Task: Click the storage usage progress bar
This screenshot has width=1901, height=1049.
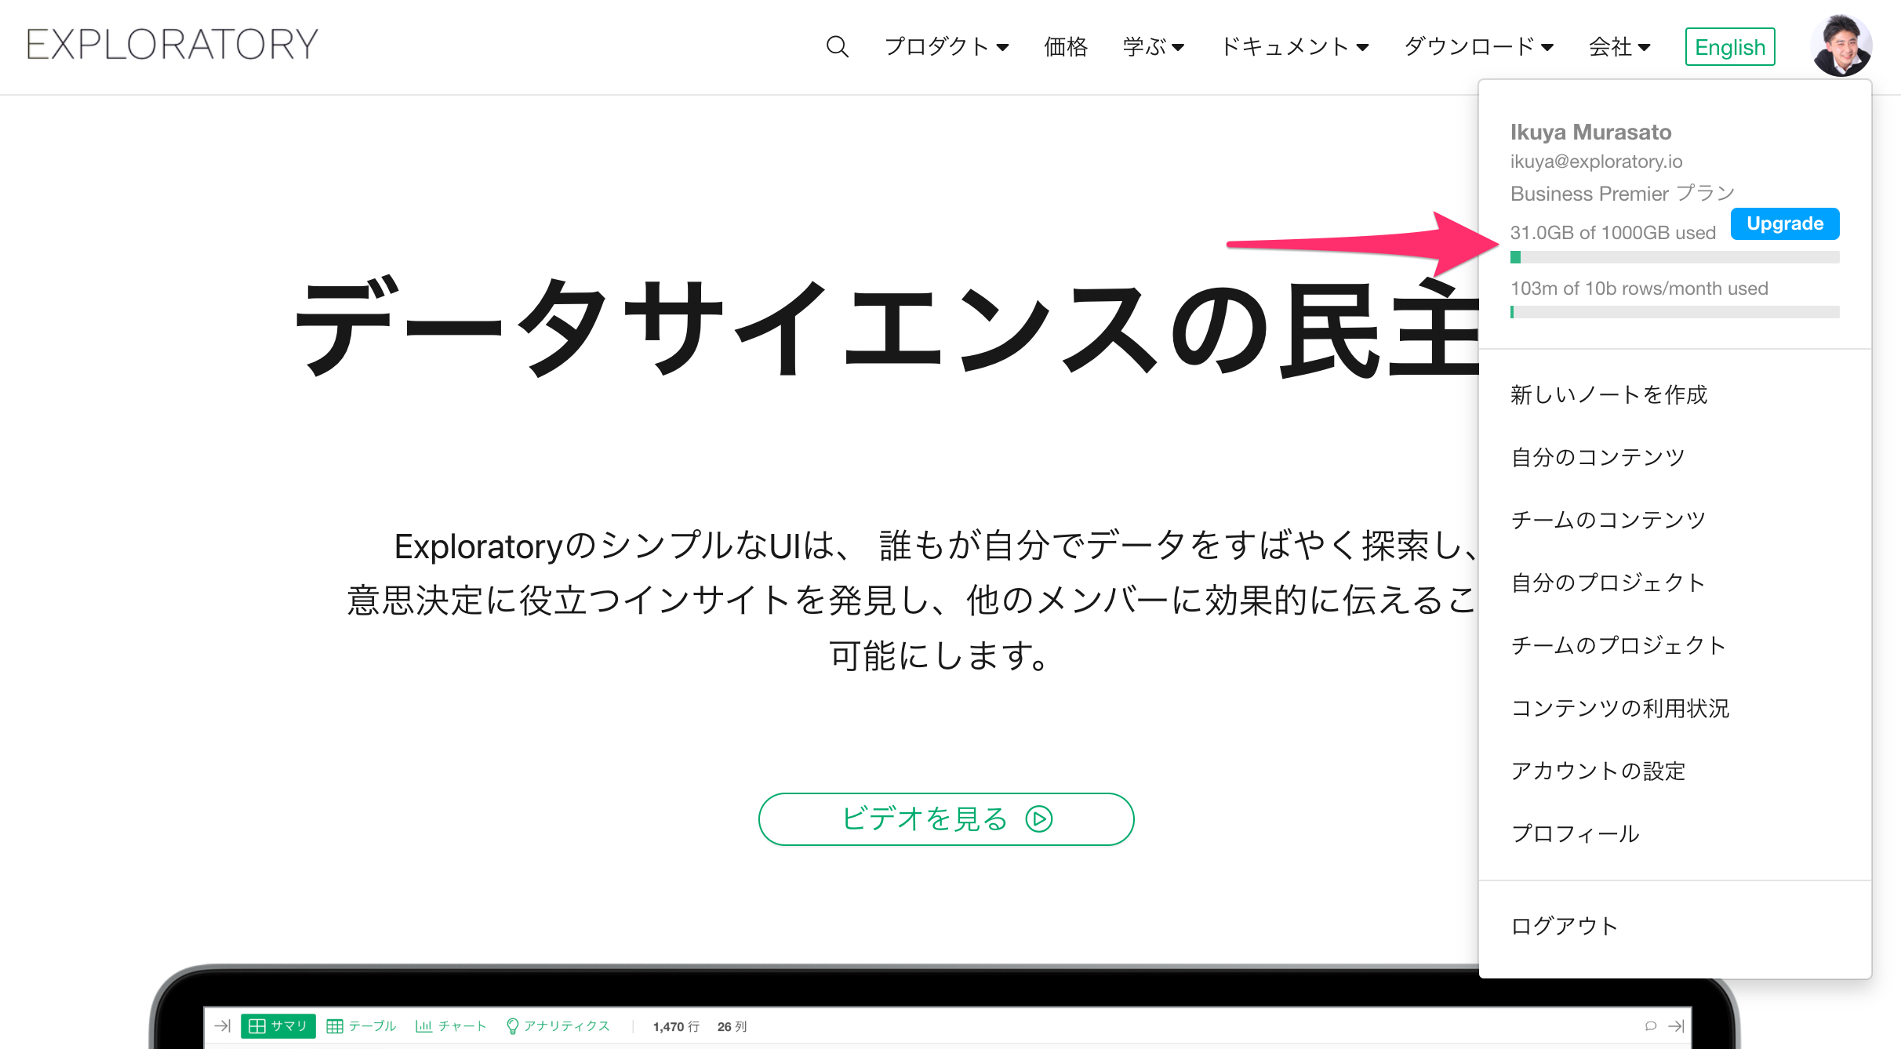Action: 1674,257
